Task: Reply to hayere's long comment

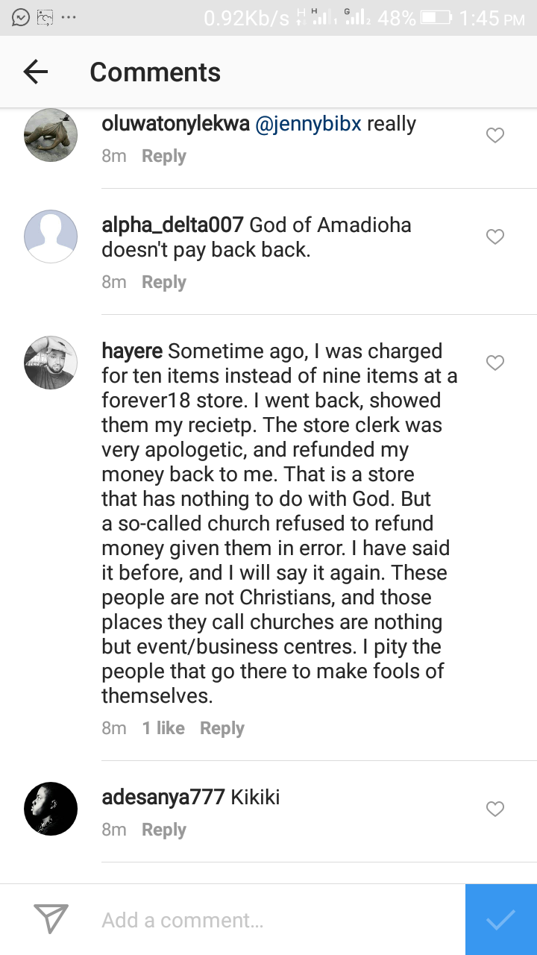Action: [222, 728]
